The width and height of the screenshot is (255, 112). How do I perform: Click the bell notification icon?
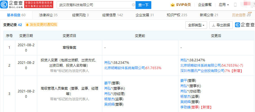click(x=27, y=25)
